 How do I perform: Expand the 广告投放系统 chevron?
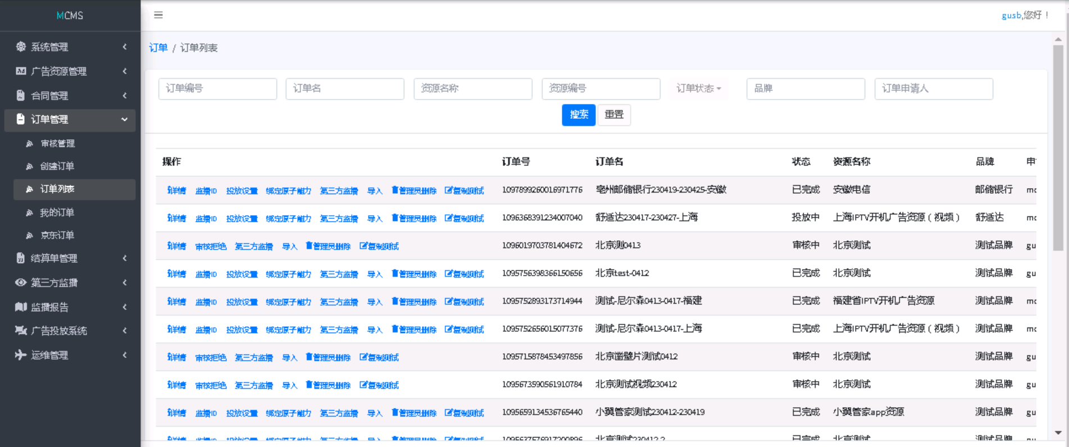(x=125, y=330)
